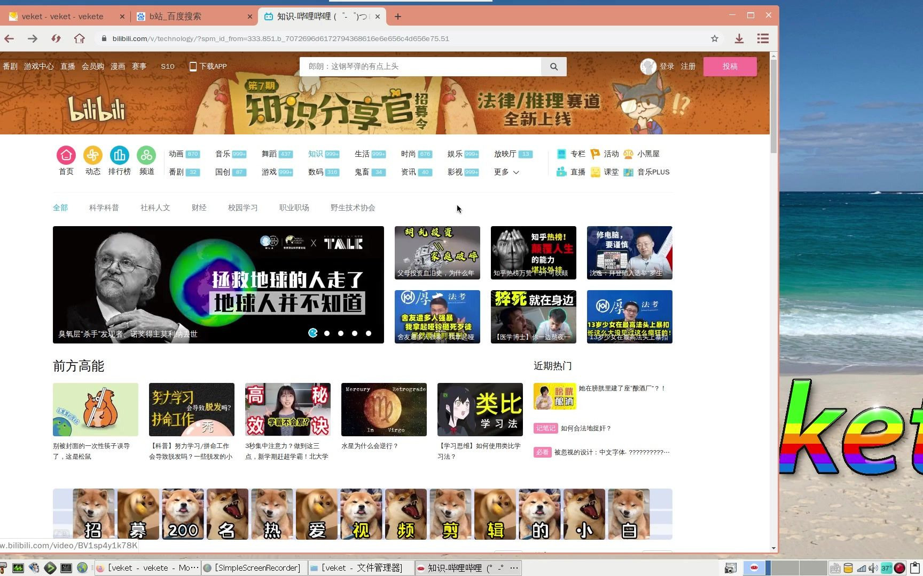
Task: Open the 排行榜 ranking icon
Action: [x=120, y=155]
